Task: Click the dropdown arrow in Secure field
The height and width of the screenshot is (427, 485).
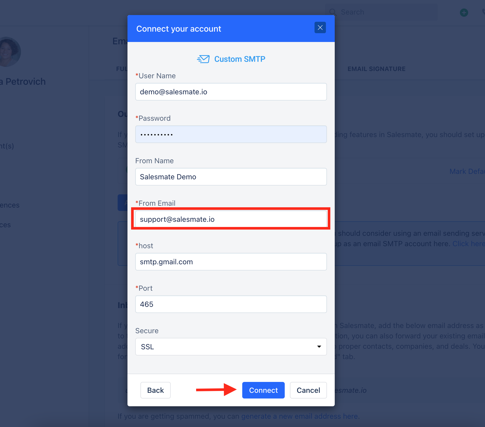Action: (x=319, y=347)
